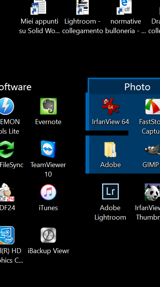Open the Miei appunti su Solid Works shortcut
The height and width of the screenshot is (287, 160).
[38, 7]
